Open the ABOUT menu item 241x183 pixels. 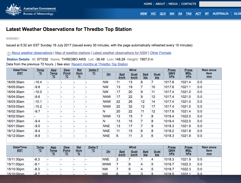tap(160, 4)
